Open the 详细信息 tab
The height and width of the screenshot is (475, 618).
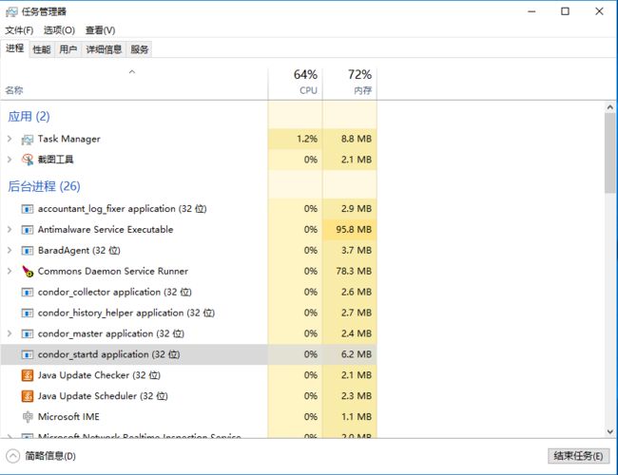[104, 49]
